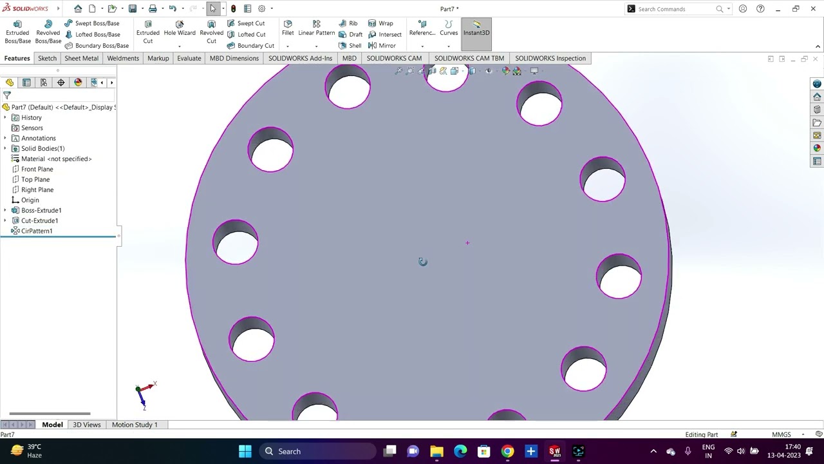Choose the Wrap feature

click(x=380, y=23)
